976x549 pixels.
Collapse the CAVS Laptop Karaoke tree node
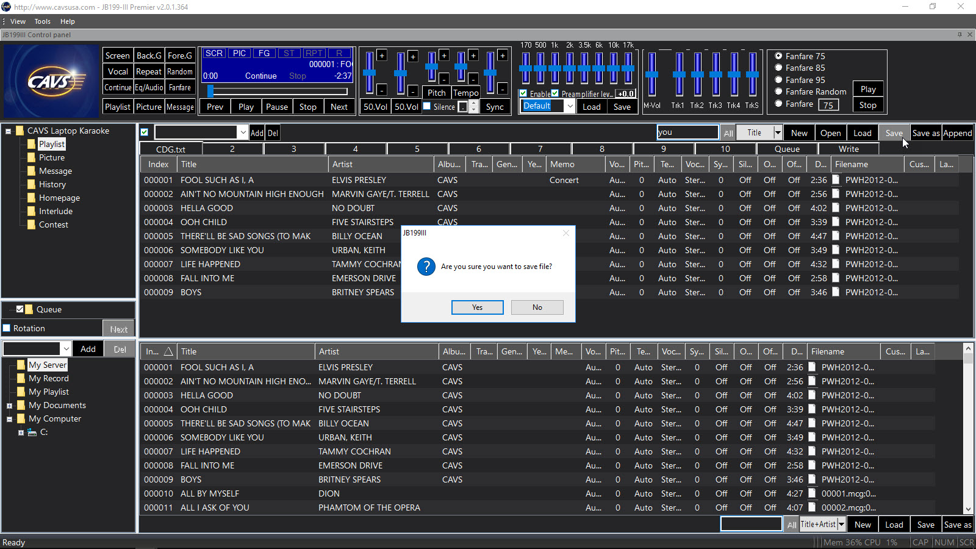(9, 131)
